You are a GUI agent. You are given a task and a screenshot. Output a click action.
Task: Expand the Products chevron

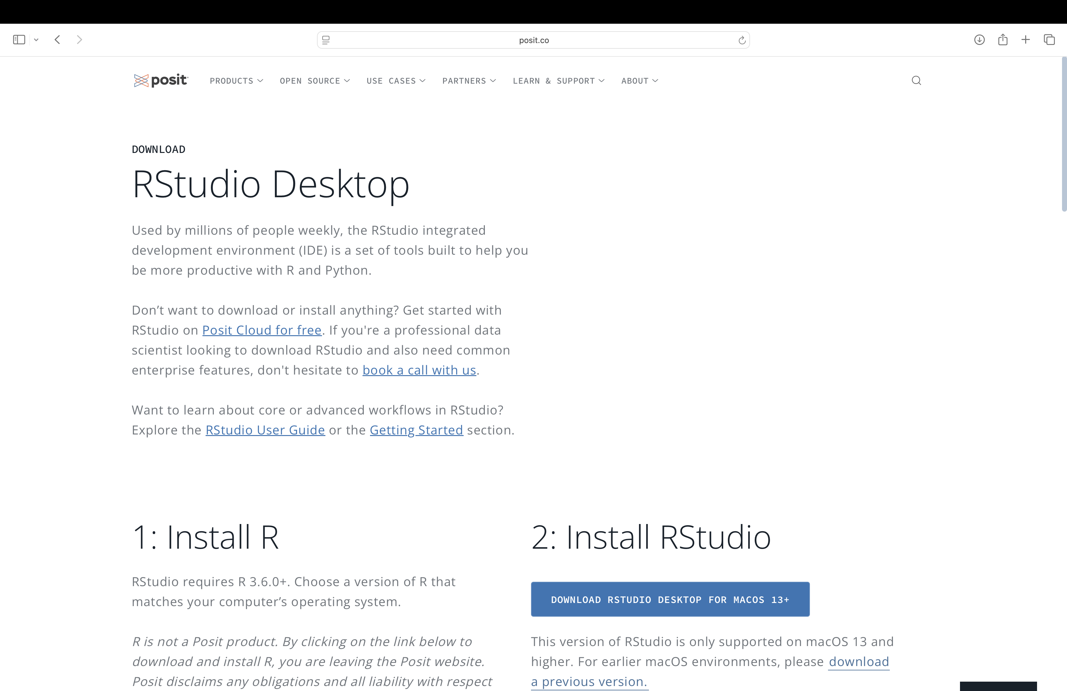[260, 81]
